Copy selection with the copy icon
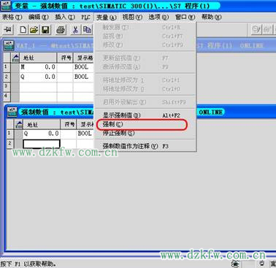 point(87,30)
